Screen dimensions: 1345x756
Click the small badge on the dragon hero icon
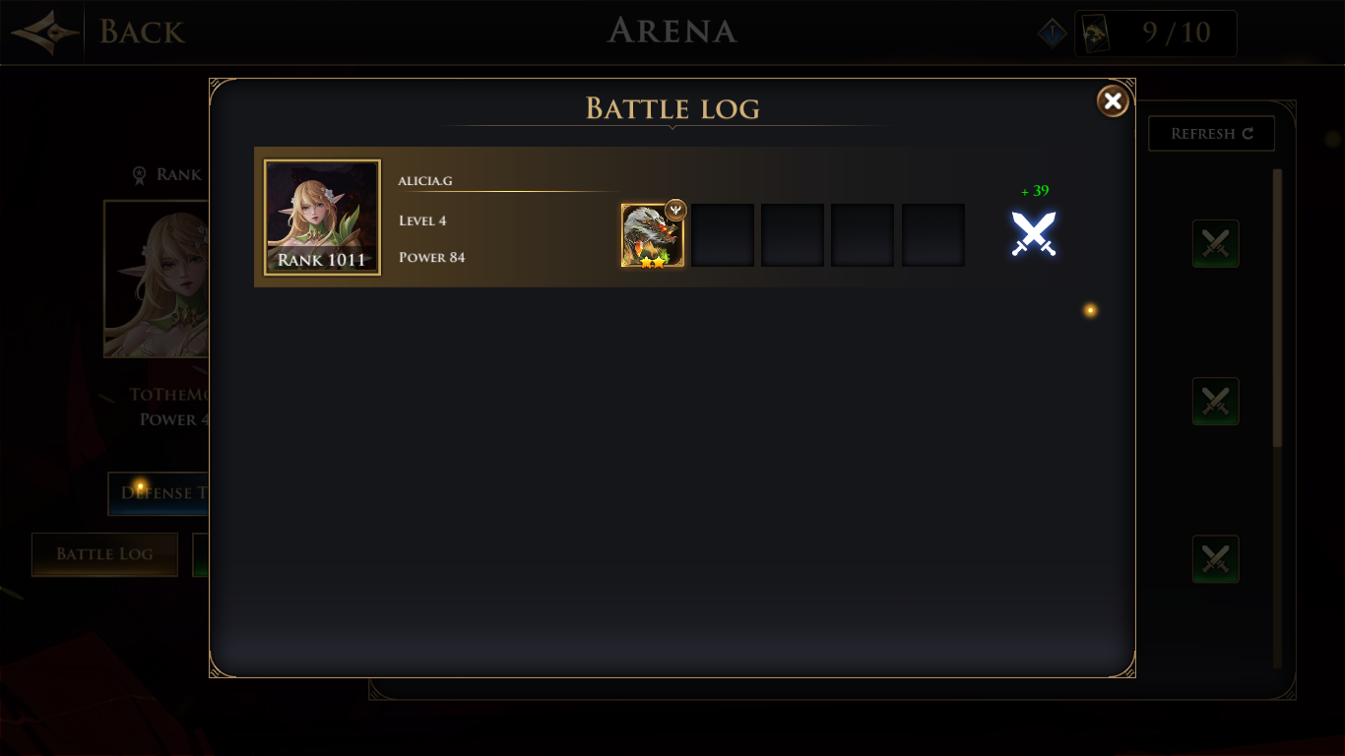coord(675,210)
